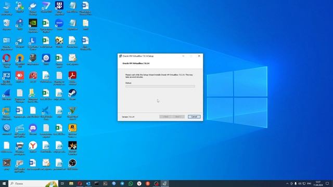Select the VMware Workstation desktop icon
Viewport: 333px width, 187px height.
pos(7,113)
